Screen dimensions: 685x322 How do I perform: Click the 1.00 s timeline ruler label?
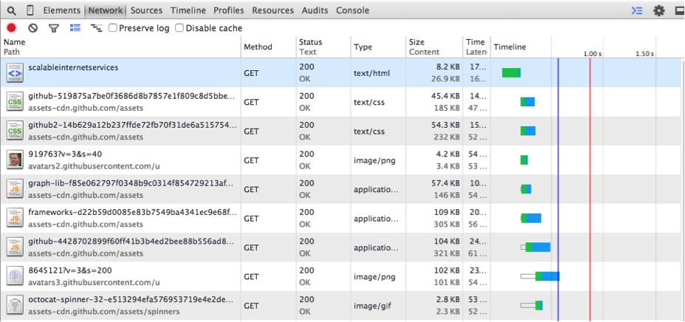click(x=593, y=54)
